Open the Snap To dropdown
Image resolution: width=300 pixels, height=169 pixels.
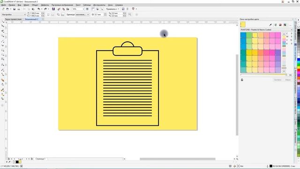tap(112, 9)
